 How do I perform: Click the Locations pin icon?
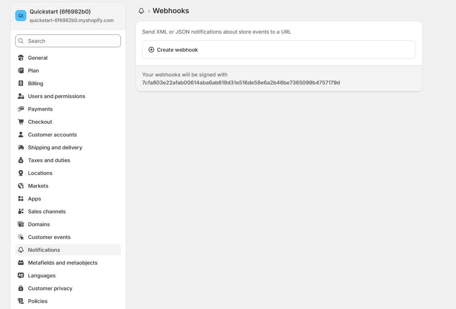tap(21, 173)
